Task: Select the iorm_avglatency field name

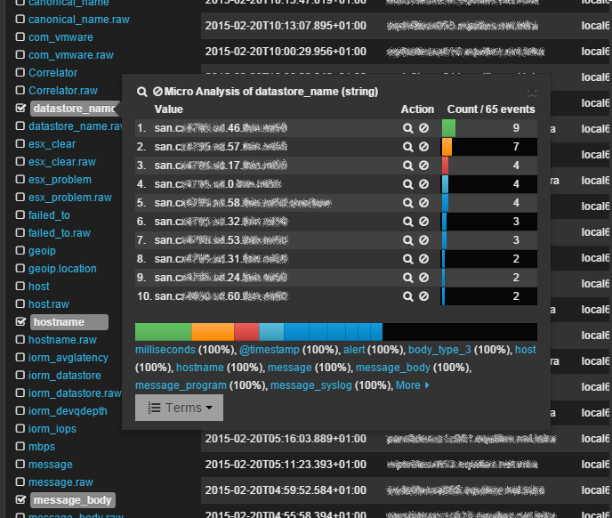Action: pyautogui.click(x=68, y=358)
